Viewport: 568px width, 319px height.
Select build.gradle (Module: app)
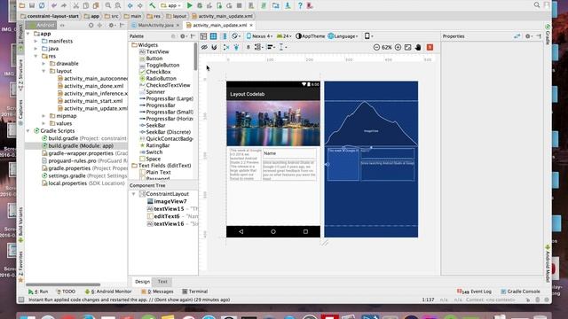77,145
